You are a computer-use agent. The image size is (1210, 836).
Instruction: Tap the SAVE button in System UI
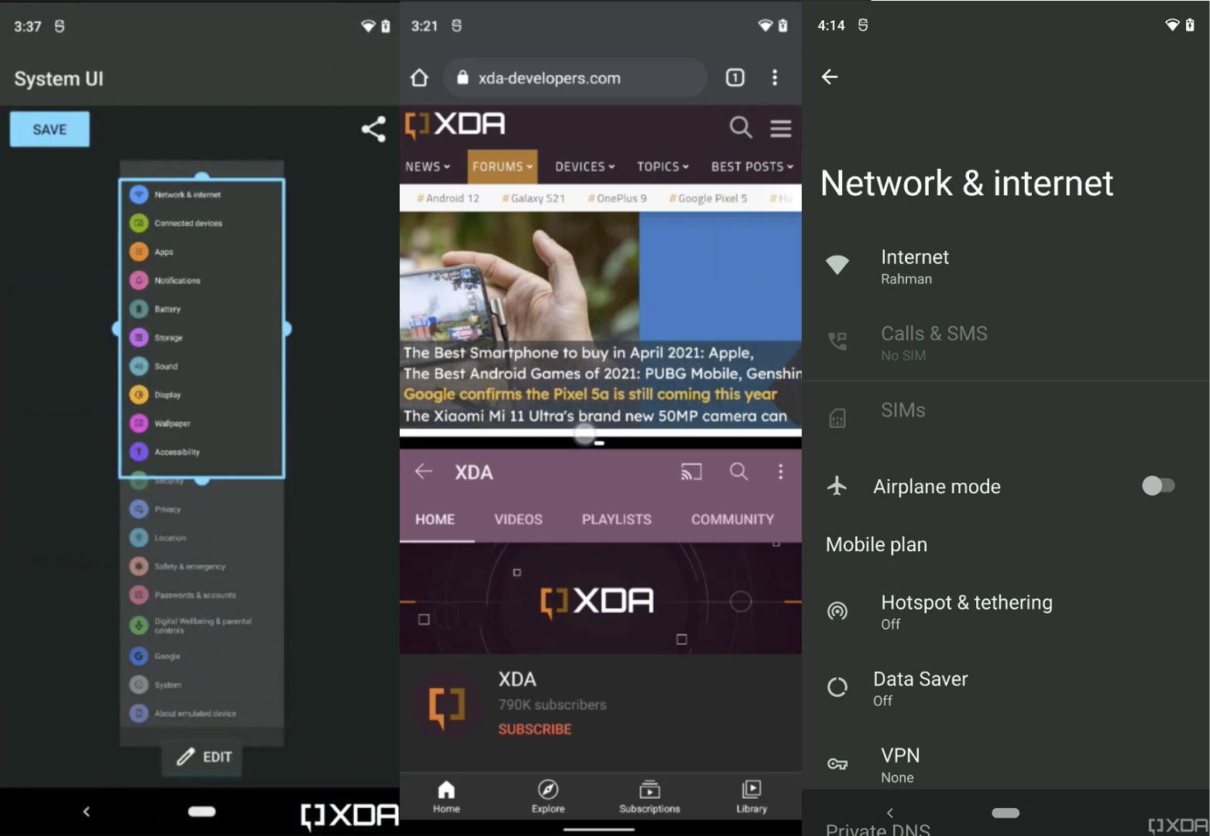50,129
